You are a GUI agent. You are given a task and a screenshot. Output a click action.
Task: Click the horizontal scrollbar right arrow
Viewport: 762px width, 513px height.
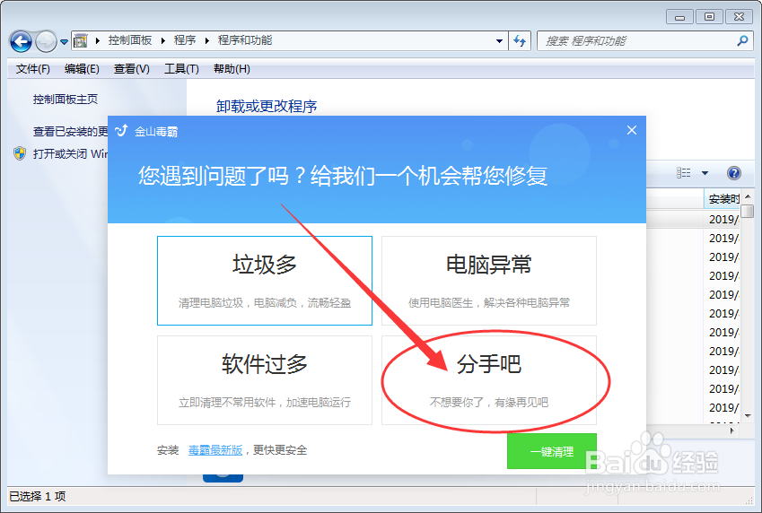click(732, 430)
